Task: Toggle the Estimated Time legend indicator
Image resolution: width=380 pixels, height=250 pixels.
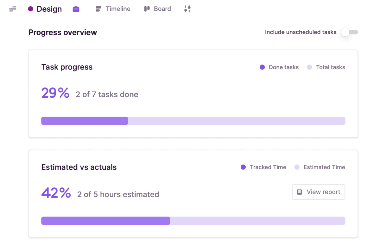Action: 297,167
